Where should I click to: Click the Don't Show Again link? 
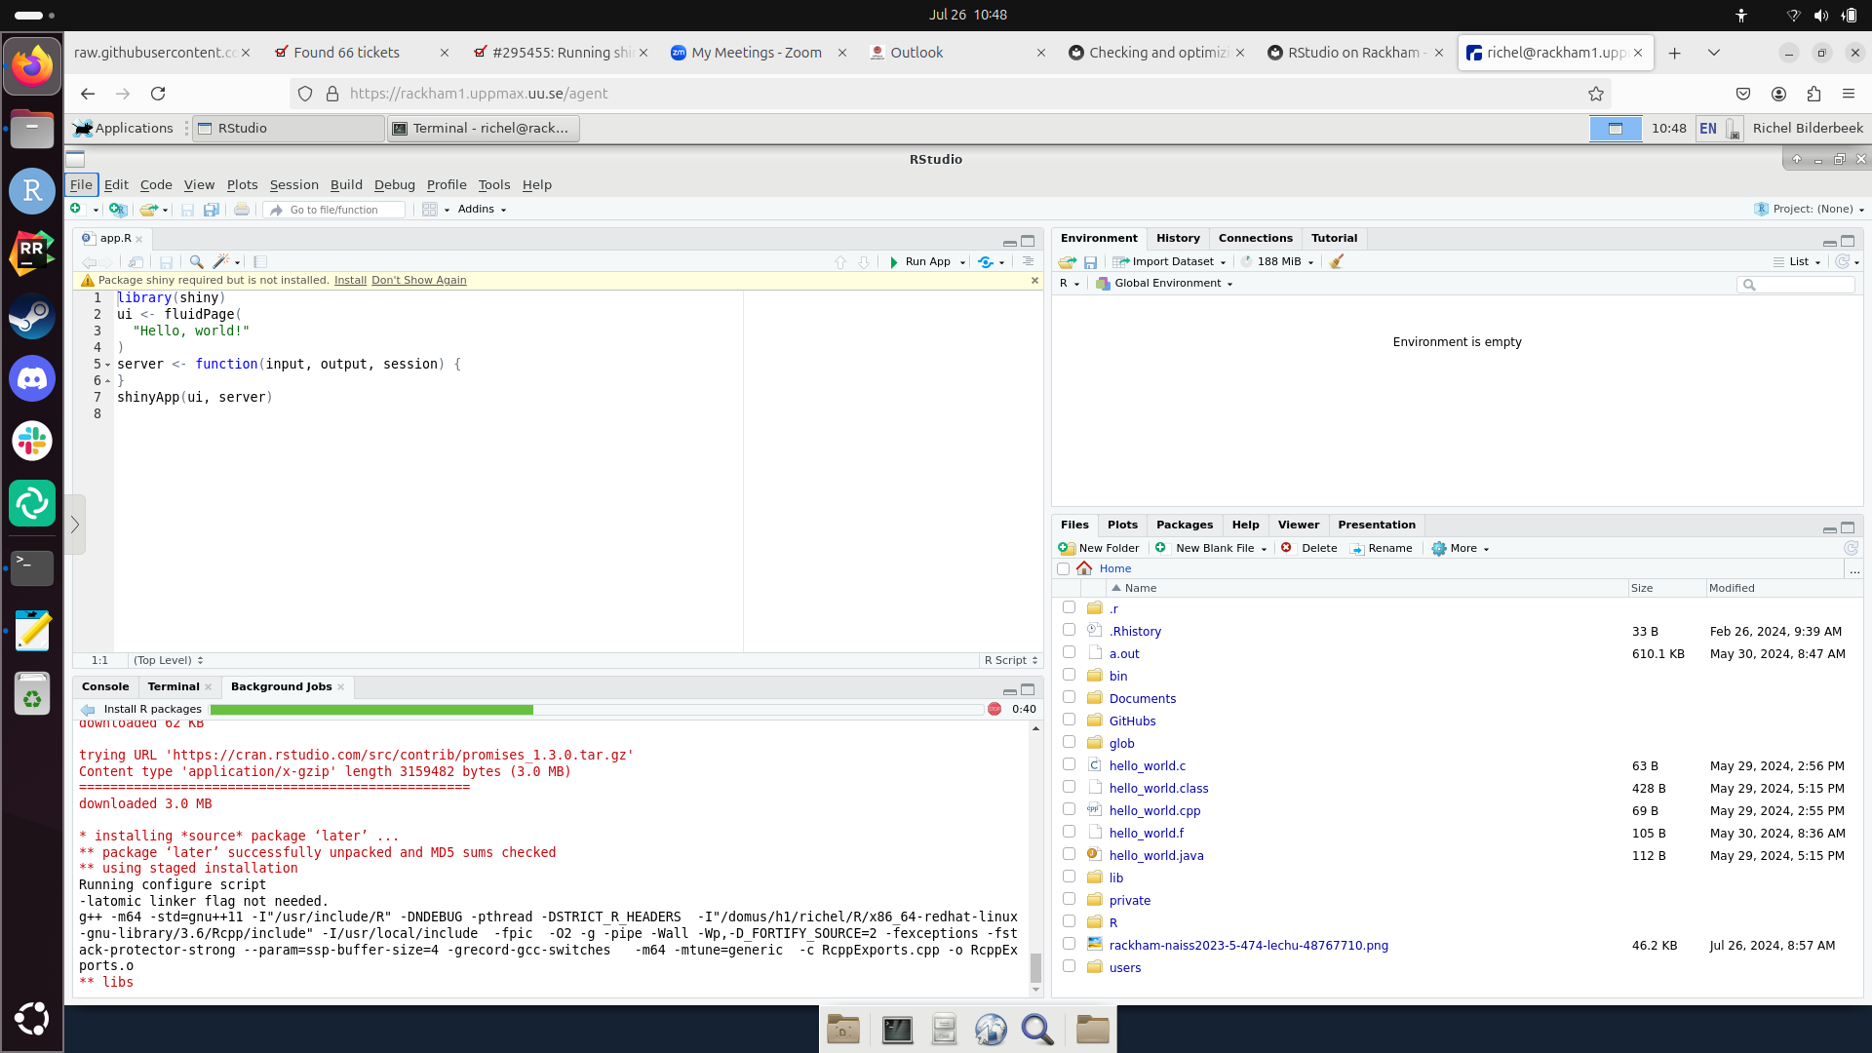419,280
